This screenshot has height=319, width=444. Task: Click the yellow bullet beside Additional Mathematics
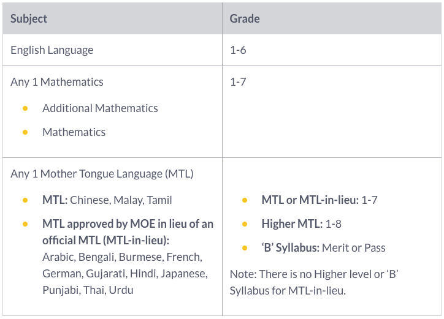coord(25,108)
